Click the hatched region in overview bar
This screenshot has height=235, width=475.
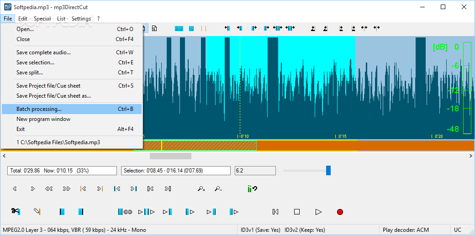(200, 146)
